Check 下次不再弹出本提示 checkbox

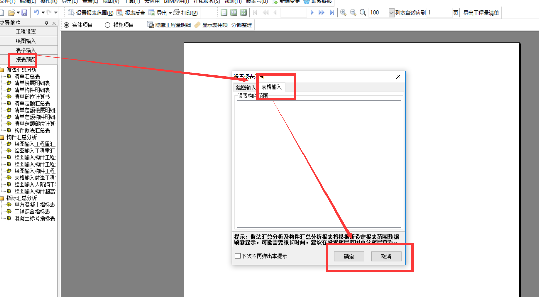click(238, 256)
